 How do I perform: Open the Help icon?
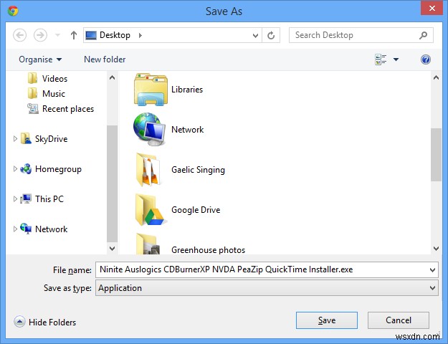[426, 59]
